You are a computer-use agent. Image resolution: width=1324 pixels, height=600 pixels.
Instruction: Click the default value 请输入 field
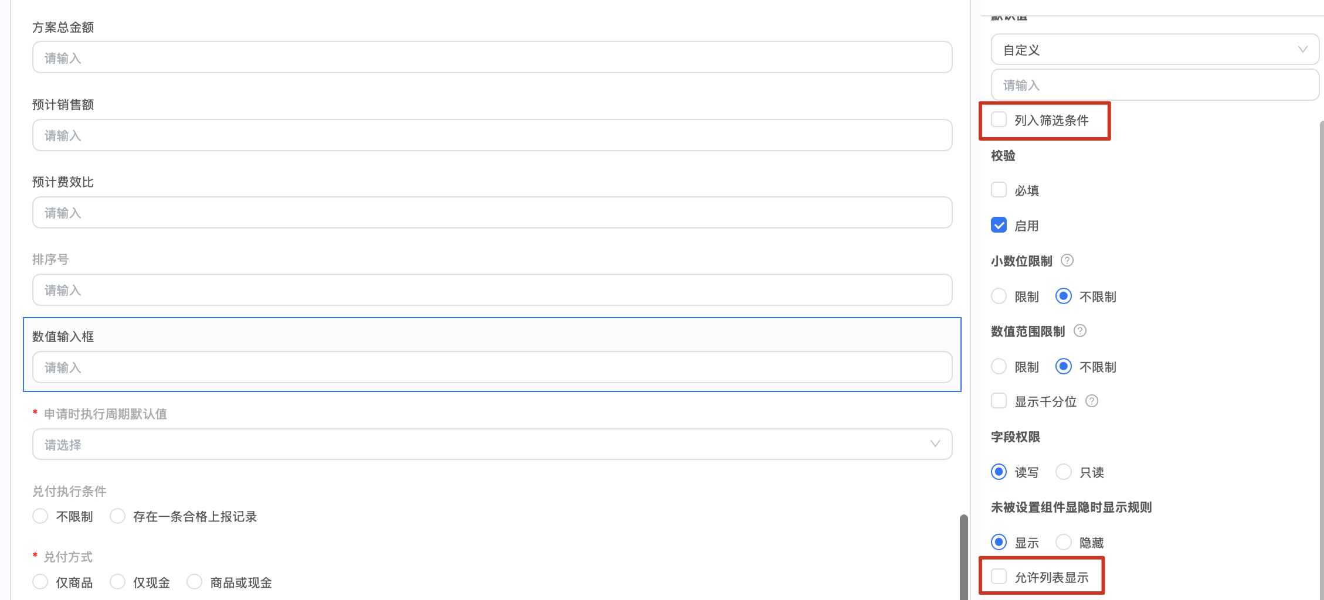pos(1154,85)
